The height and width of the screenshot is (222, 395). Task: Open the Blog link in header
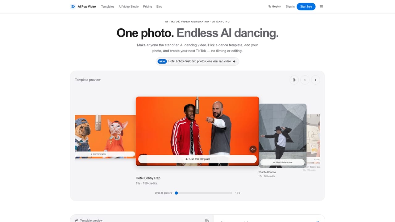(x=159, y=6)
